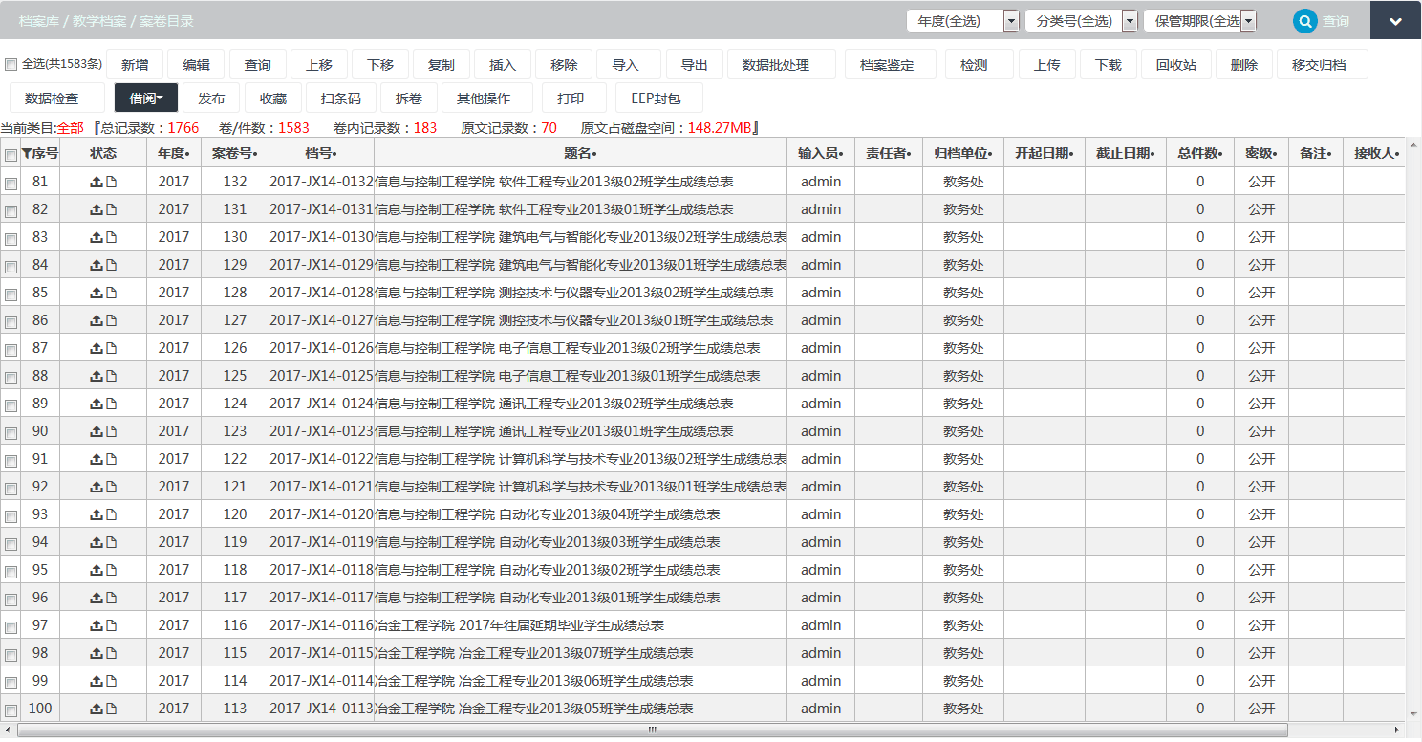Click the document icon in row 89
Image resolution: width=1422 pixels, height=742 pixels.
[x=111, y=404]
